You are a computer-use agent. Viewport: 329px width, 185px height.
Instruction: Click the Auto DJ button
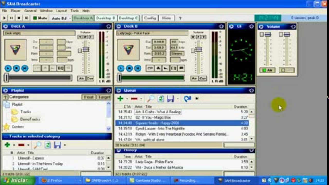(59, 18)
